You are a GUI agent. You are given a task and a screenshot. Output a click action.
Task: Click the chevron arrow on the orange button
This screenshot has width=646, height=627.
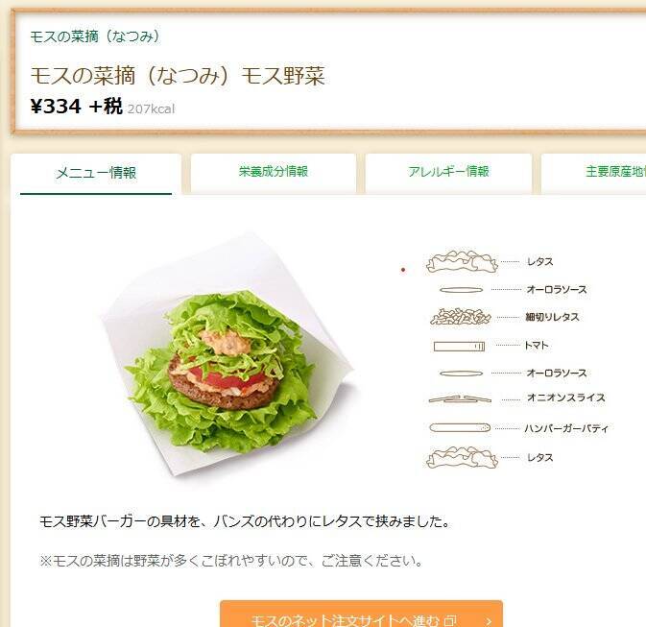tap(489, 621)
